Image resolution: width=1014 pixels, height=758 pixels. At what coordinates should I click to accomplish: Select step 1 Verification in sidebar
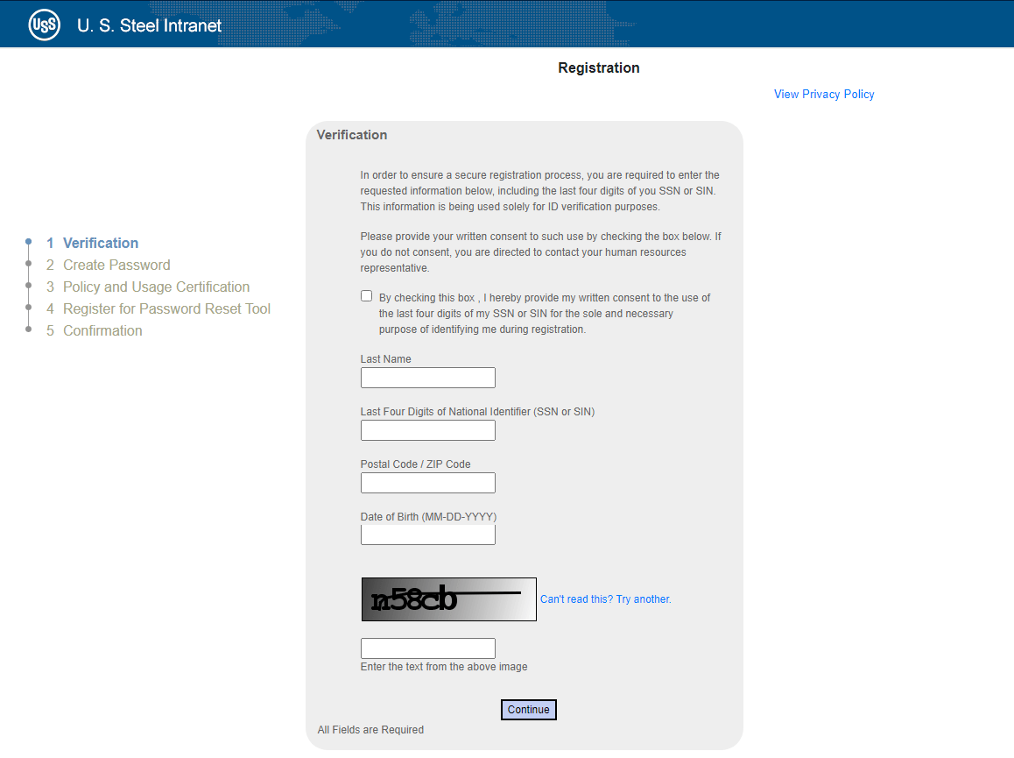(x=93, y=243)
